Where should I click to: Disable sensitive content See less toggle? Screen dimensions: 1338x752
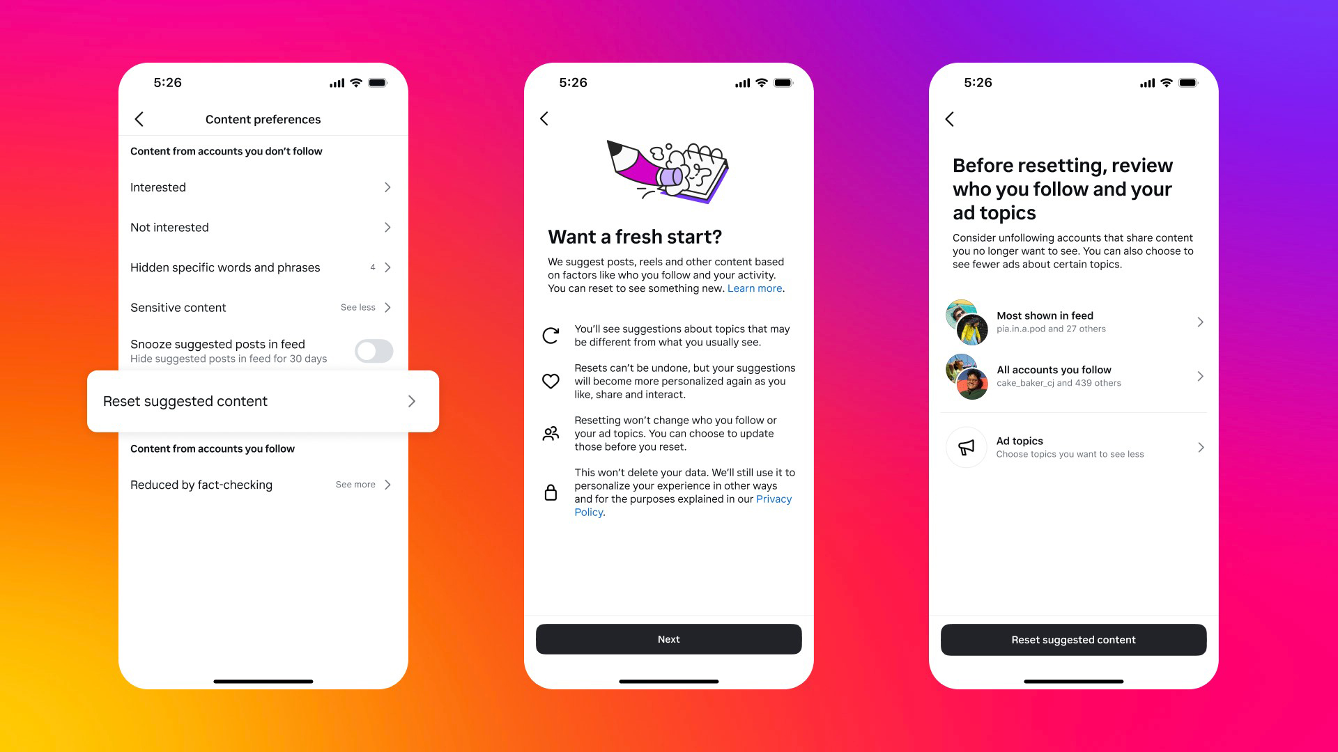[x=357, y=306]
